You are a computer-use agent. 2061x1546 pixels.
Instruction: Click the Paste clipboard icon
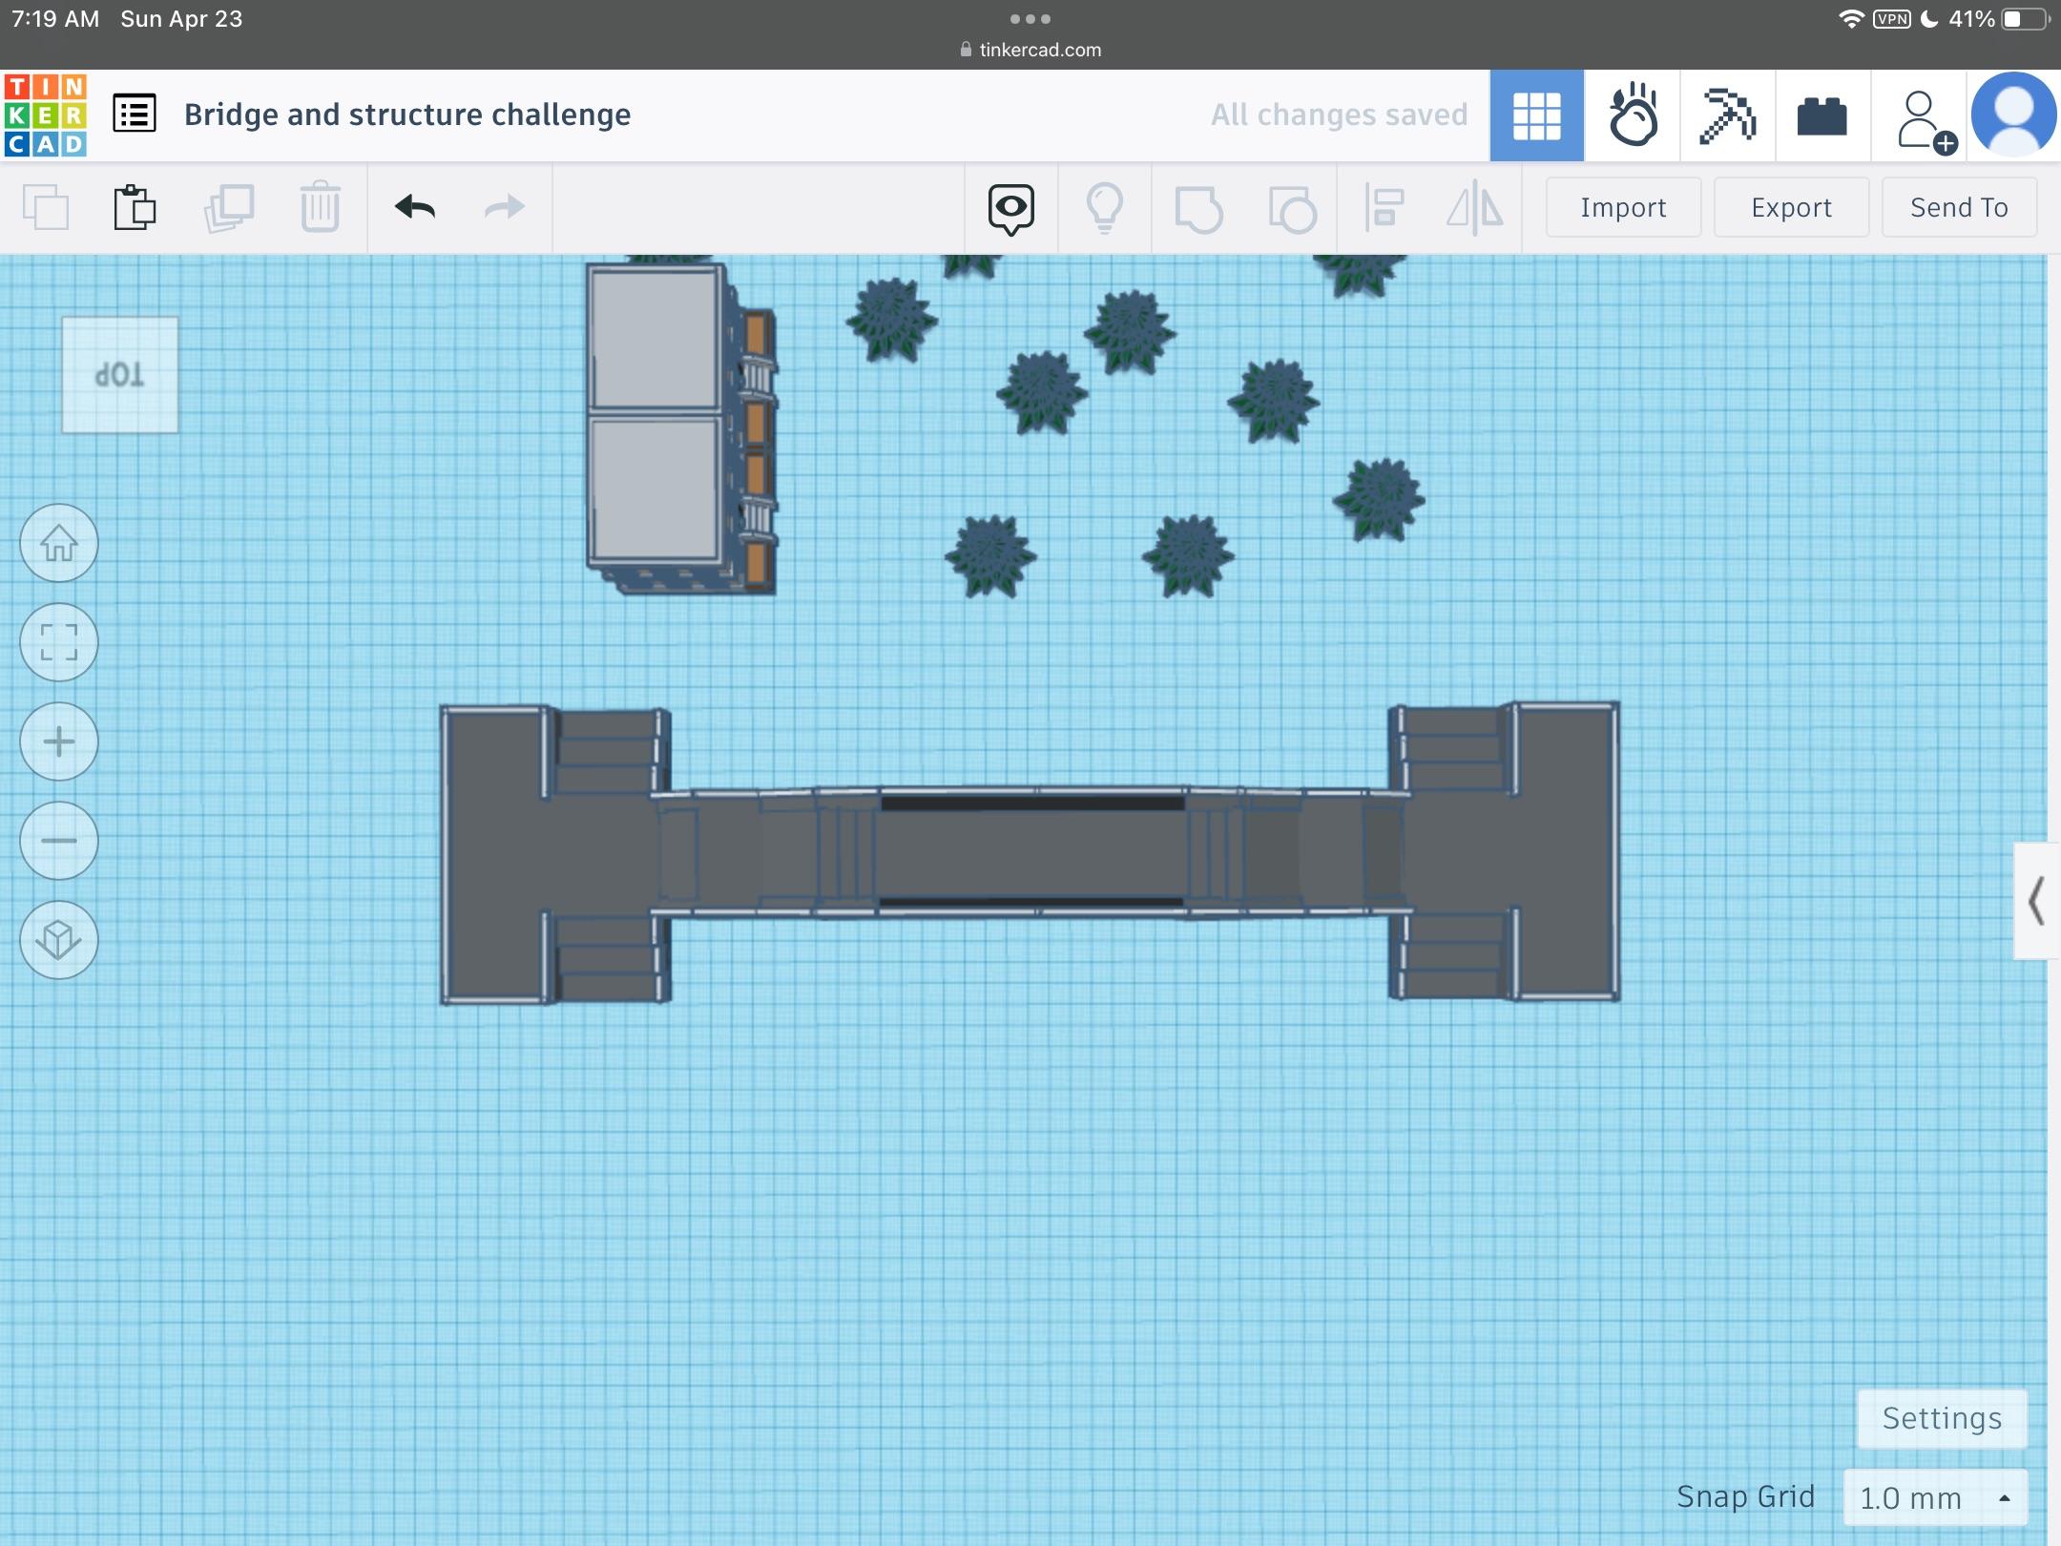tap(135, 207)
